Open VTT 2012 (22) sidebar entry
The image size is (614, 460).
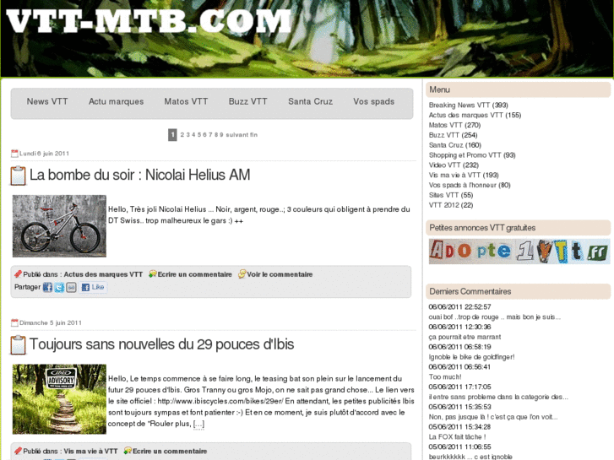coord(451,205)
